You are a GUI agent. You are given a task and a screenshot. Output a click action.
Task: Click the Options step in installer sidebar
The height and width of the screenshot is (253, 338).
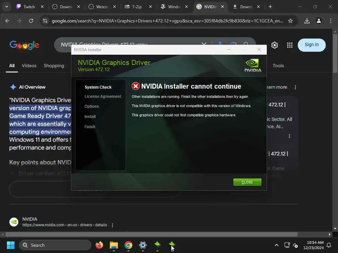pyautogui.click(x=92, y=106)
